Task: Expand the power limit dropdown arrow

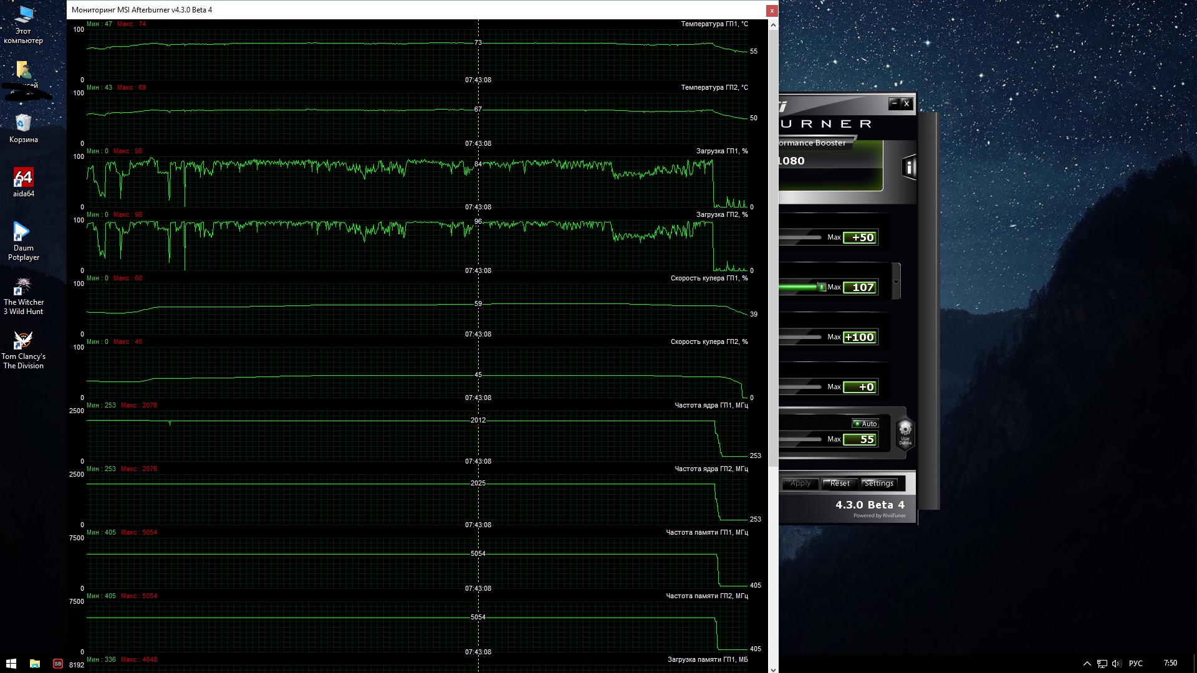Action: pos(896,282)
